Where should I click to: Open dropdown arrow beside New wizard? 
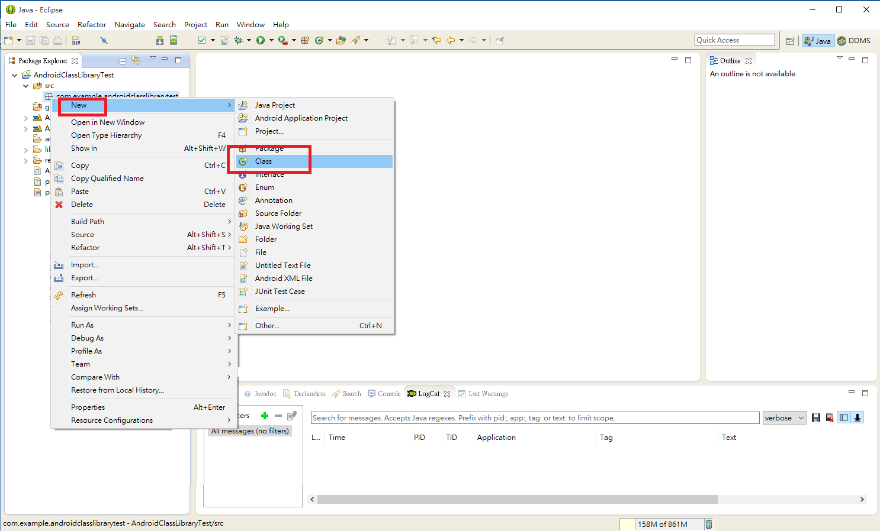[x=19, y=40]
